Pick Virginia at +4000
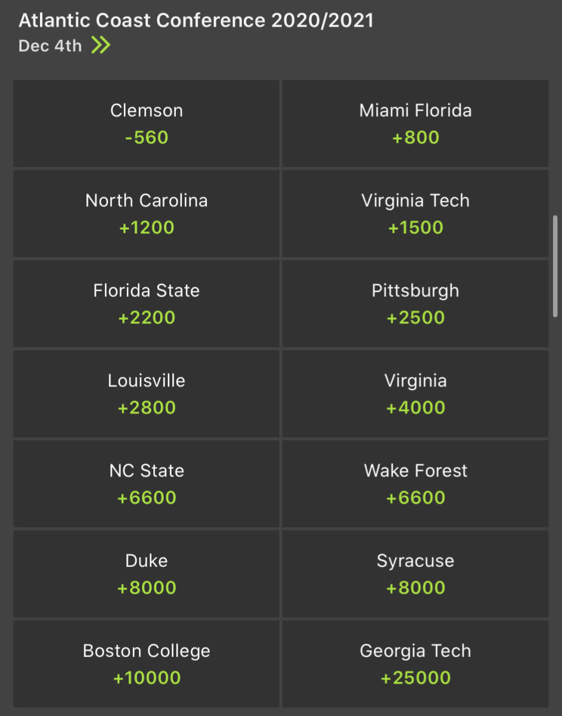This screenshot has height=716, width=562. tap(415, 394)
